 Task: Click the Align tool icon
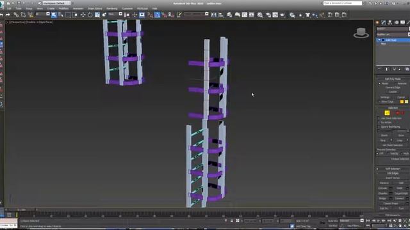[221, 15]
